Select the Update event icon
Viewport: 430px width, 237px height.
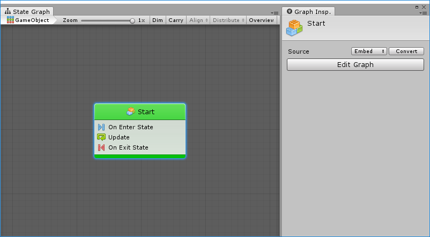[101, 137]
